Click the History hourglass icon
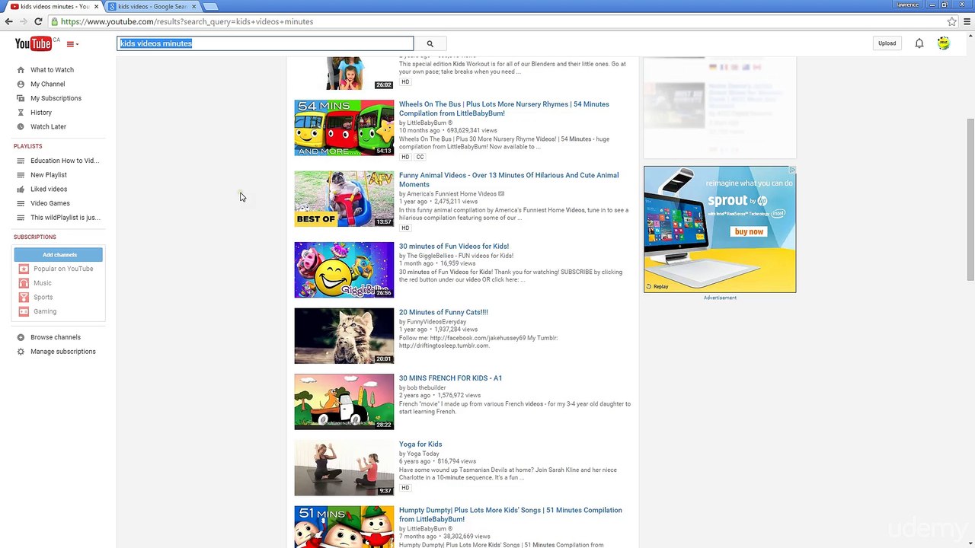Viewport: 975px width, 548px height. 21,113
